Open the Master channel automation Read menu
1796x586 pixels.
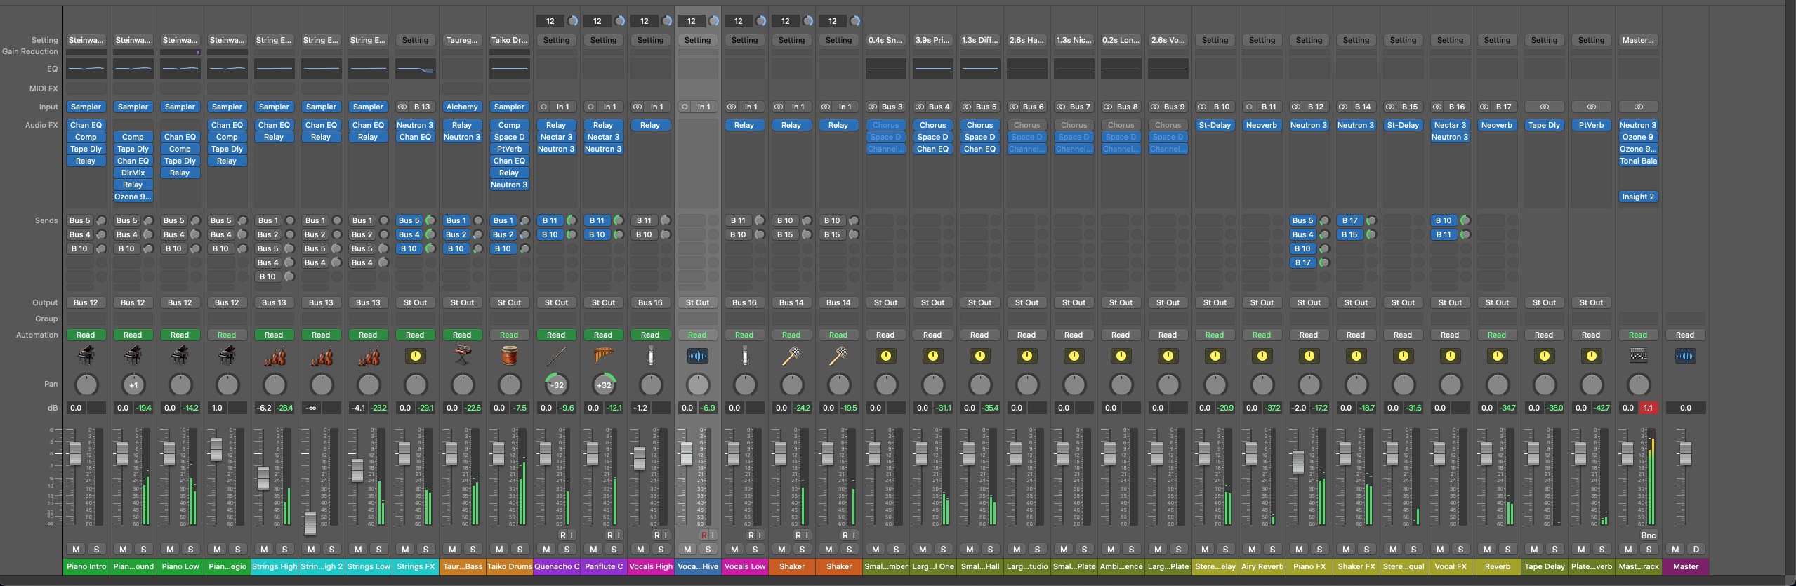[x=1685, y=335]
